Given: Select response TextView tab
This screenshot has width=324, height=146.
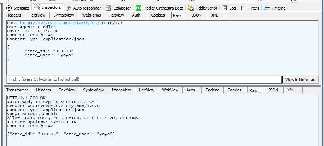Looking at the screenshot, I should [67, 90].
